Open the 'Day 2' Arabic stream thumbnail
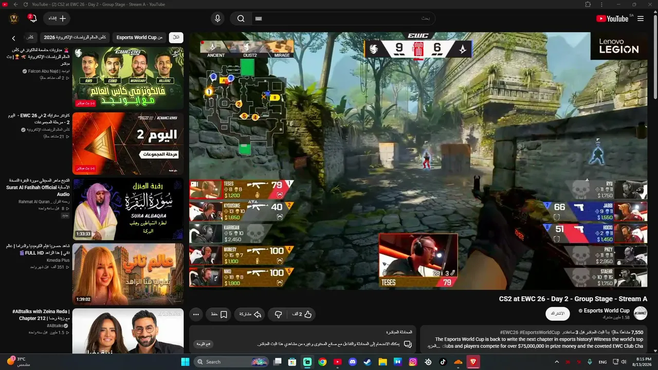This screenshot has width=658, height=370. [x=128, y=143]
